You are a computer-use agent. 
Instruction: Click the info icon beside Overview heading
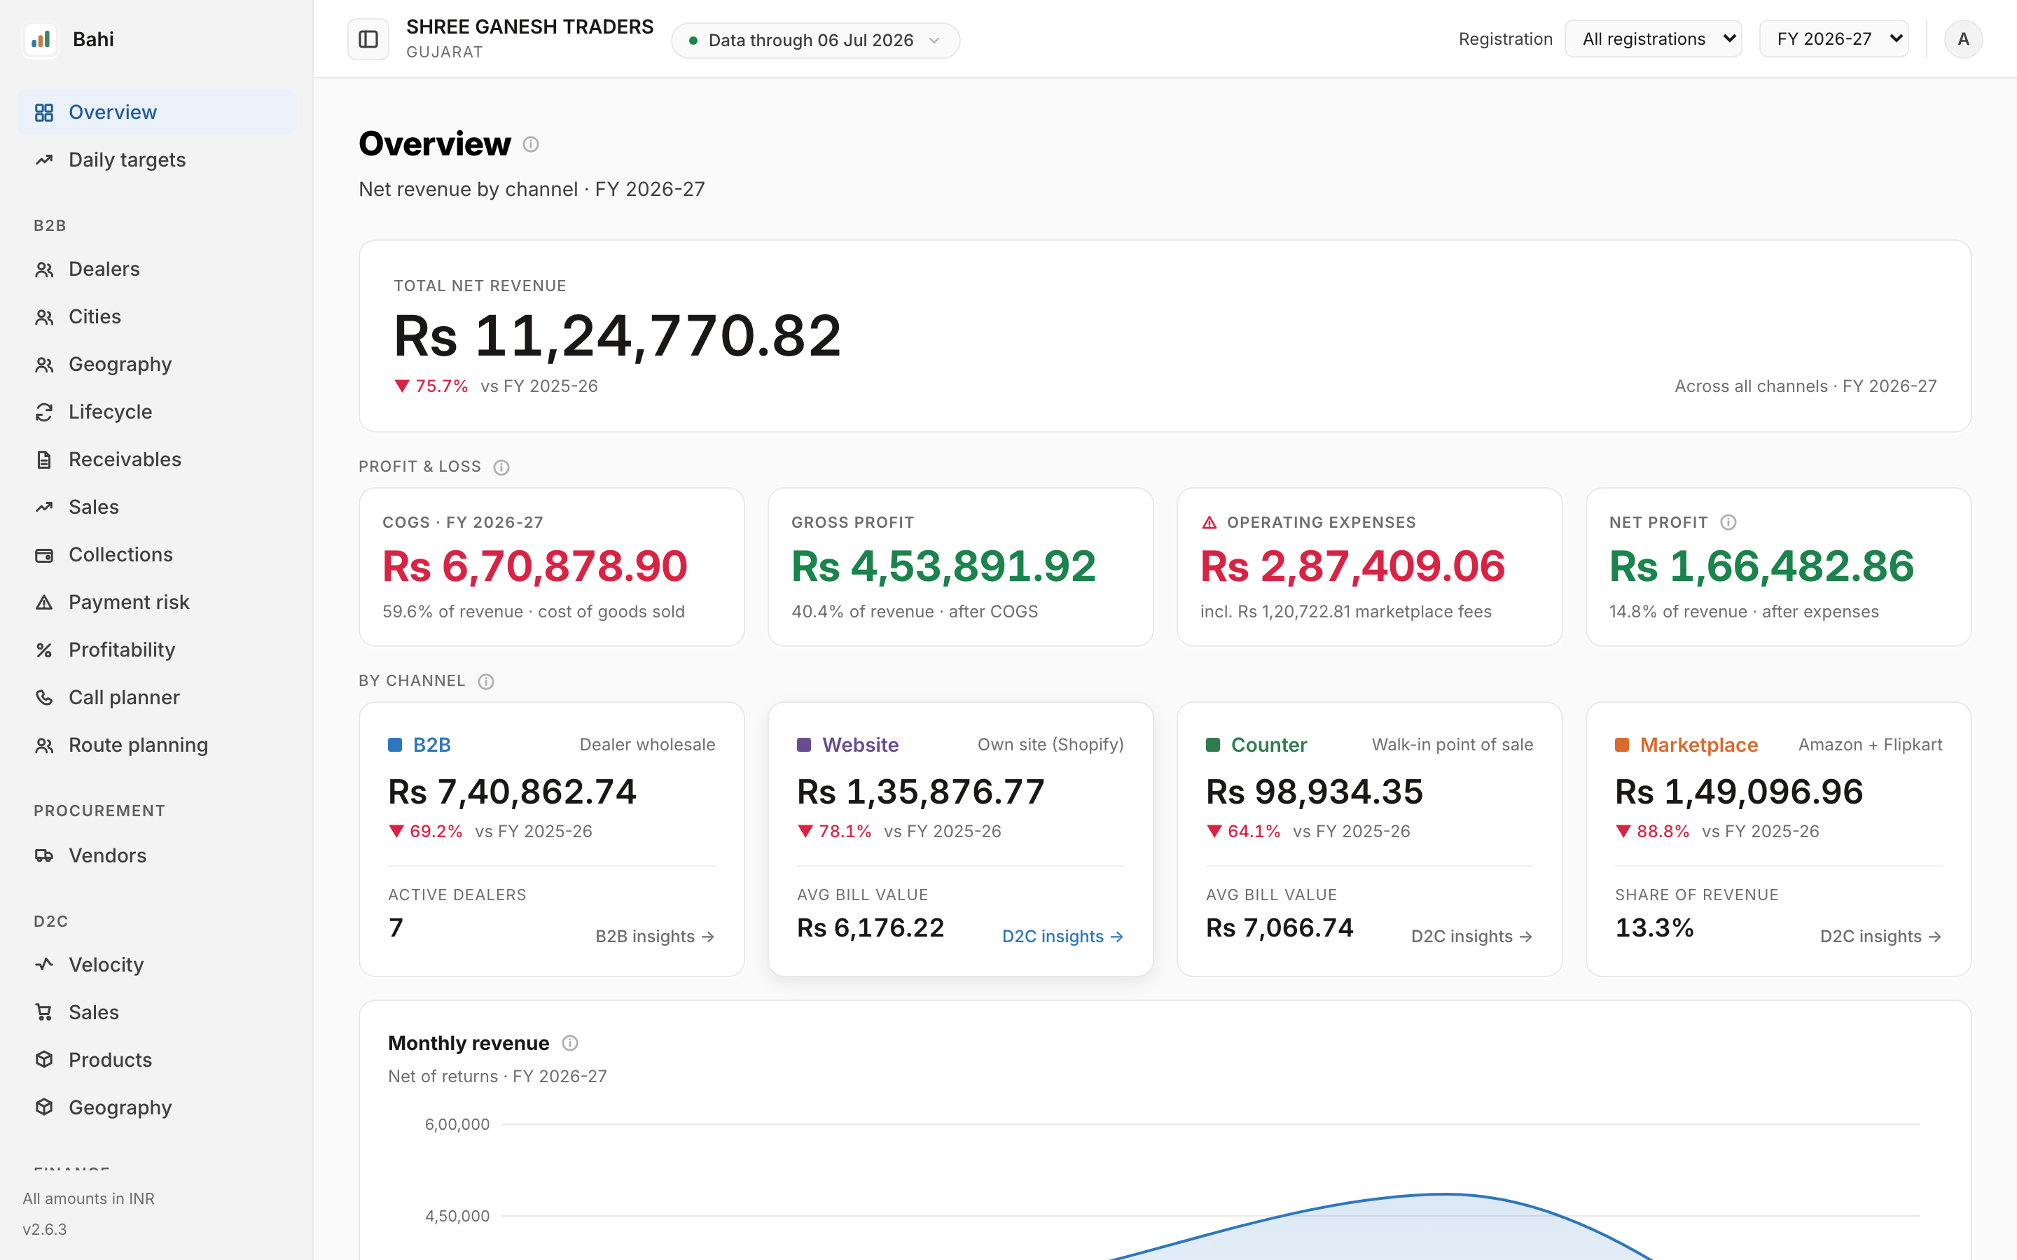(531, 144)
